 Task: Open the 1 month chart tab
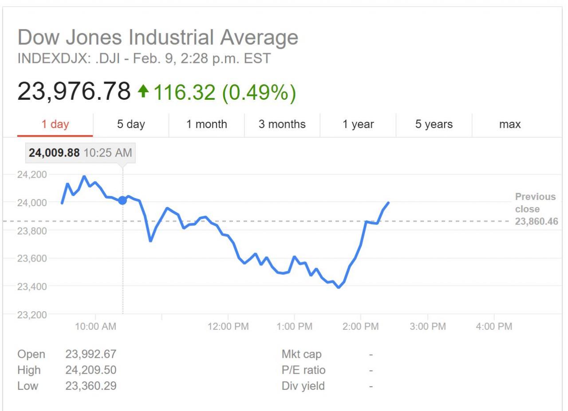tap(206, 125)
